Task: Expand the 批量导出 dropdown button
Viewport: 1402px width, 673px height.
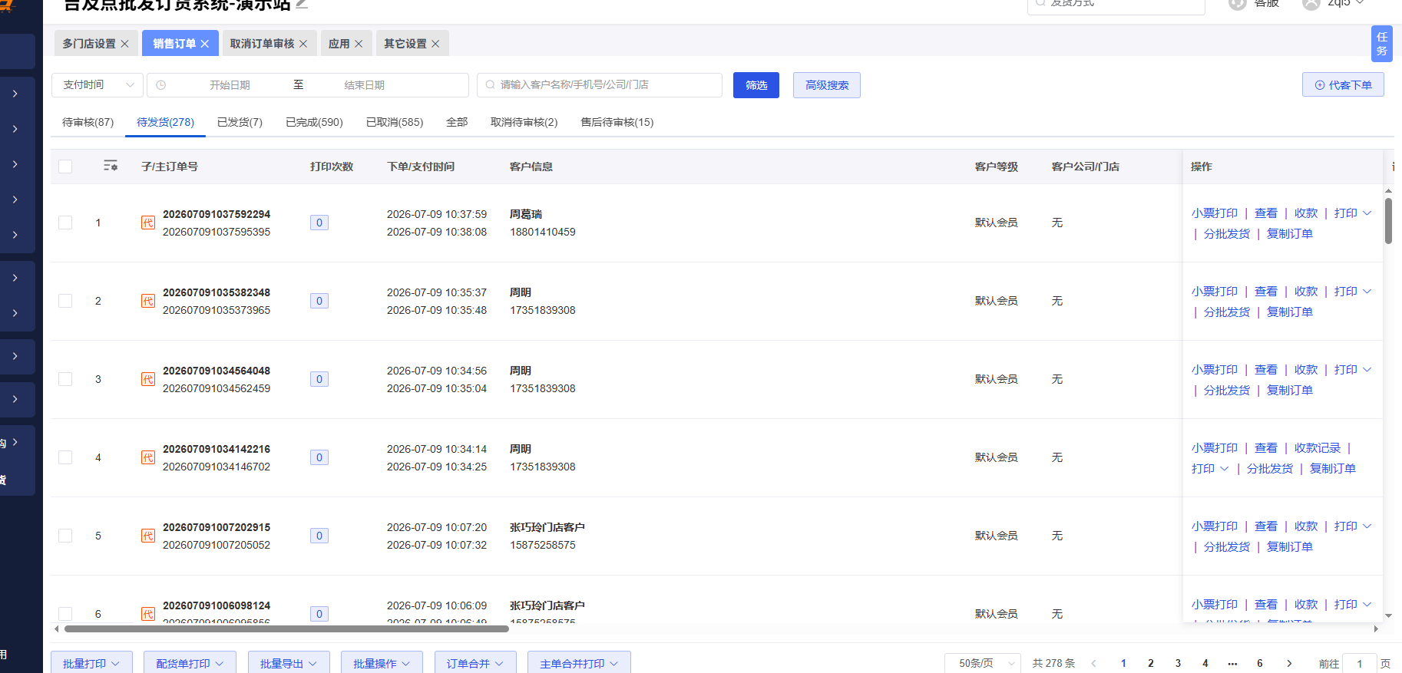Action: tap(289, 664)
